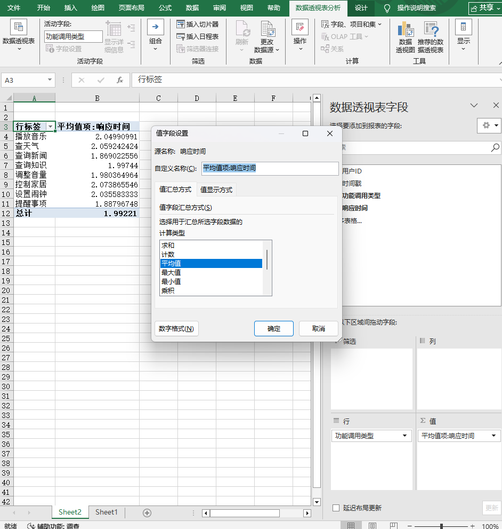Click the 自定义名称 input field
Viewport: 502px width, 529px height.
pyautogui.click(x=270, y=168)
